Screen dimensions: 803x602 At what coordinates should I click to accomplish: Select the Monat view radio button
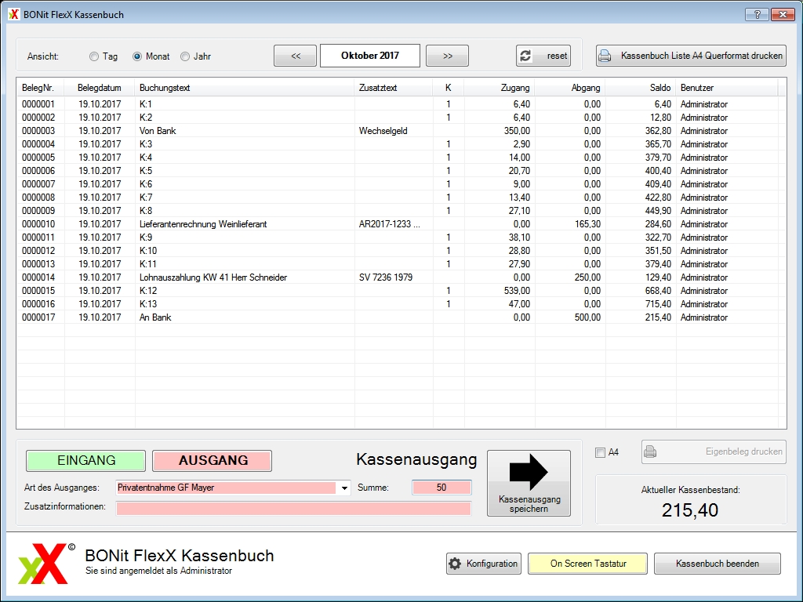point(136,56)
